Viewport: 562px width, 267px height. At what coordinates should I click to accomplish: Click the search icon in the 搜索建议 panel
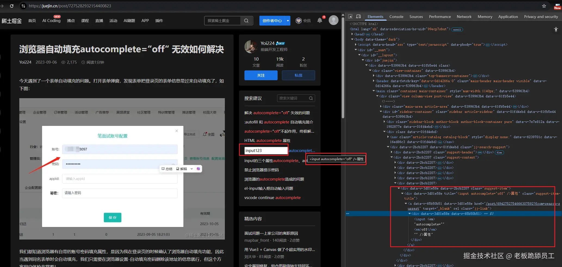311,98
